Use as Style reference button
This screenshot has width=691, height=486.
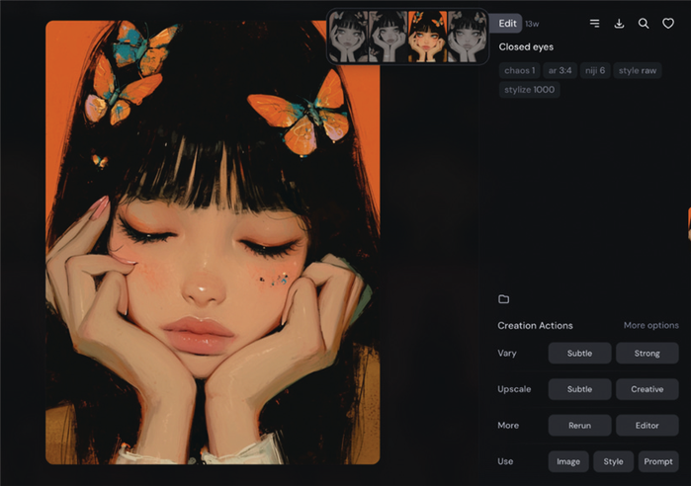coord(614,461)
